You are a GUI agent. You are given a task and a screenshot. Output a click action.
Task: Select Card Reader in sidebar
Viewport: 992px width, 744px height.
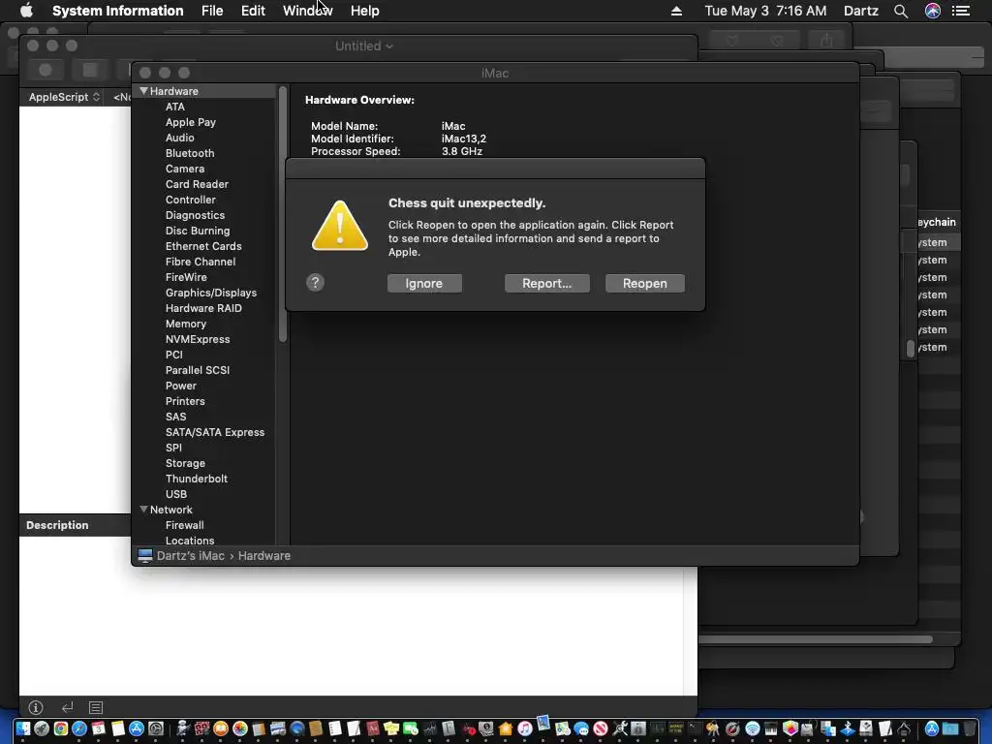coord(197,184)
